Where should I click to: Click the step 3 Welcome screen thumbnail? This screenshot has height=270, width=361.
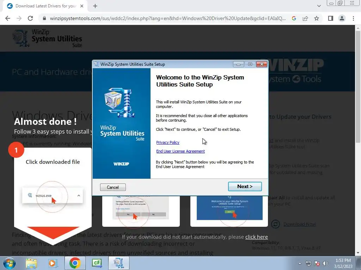(x=230, y=208)
